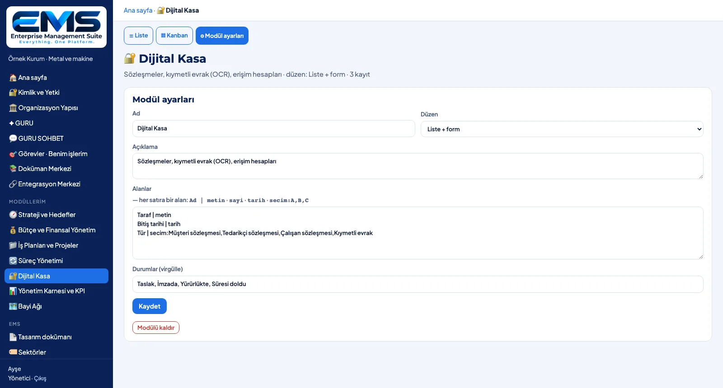The image size is (723, 388).
Task: Focus the Durumlar (virgülle) input field
Action: pos(418,284)
